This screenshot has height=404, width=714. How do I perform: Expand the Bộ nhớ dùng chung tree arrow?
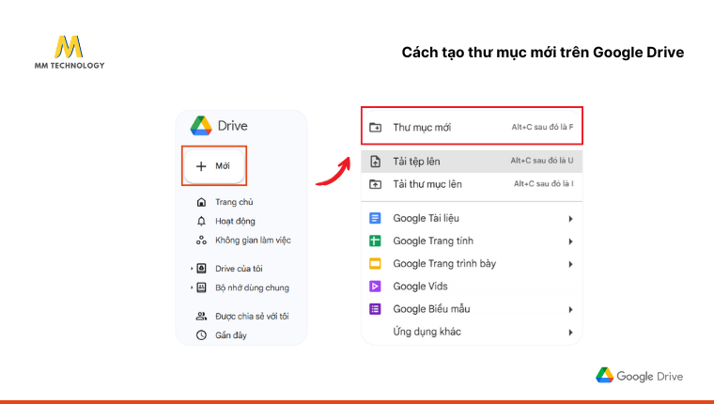tap(192, 287)
